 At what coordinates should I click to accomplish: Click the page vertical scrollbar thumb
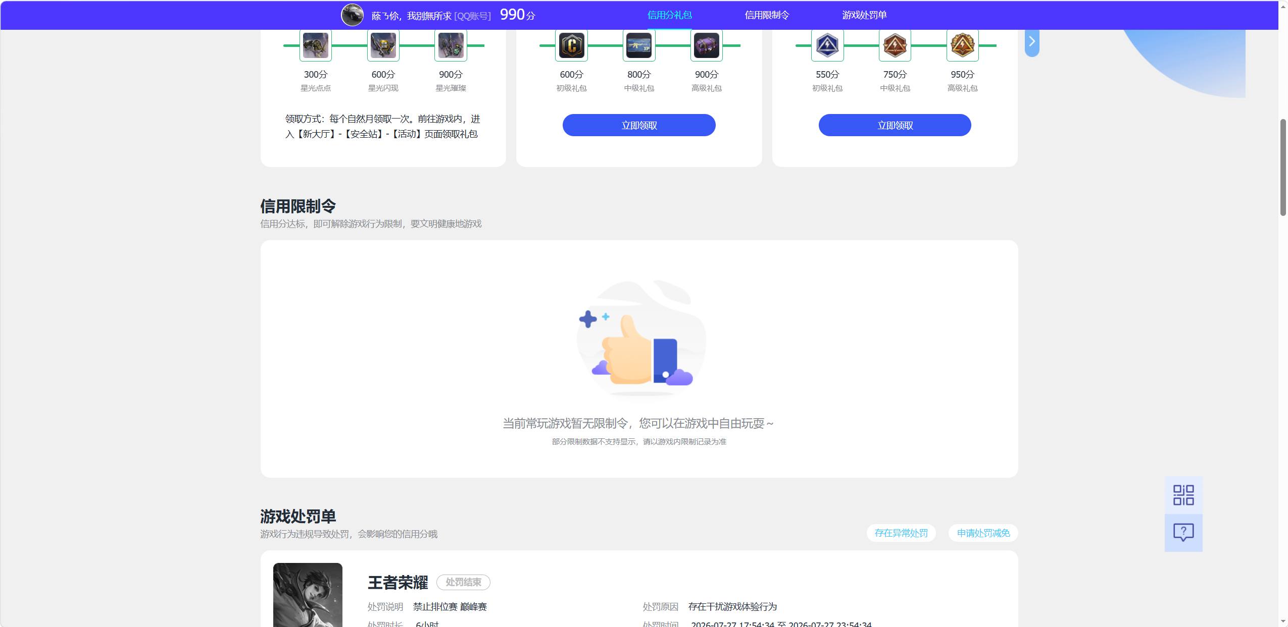click(x=1283, y=167)
